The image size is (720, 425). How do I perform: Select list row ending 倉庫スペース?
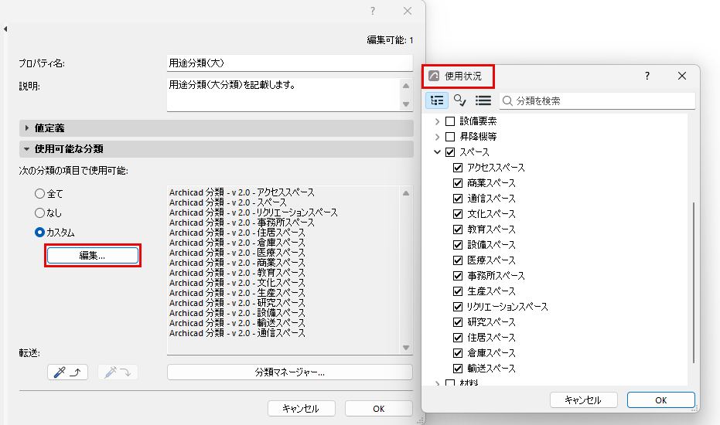pyautogui.click(x=237, y=243)
